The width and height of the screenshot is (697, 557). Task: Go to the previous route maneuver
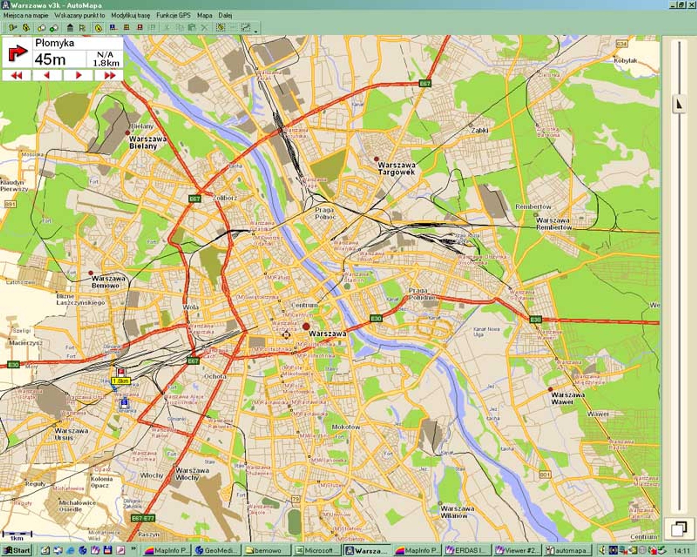(47, 76)
